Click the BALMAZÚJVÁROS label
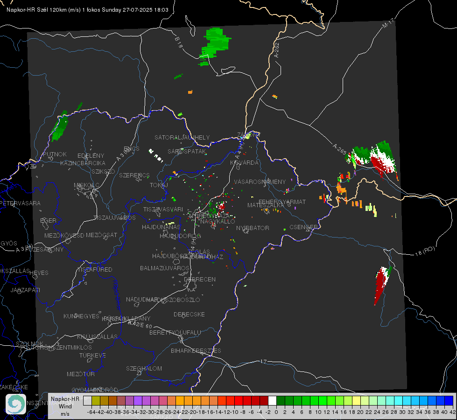The image size is (457, 420). point(165,268)
